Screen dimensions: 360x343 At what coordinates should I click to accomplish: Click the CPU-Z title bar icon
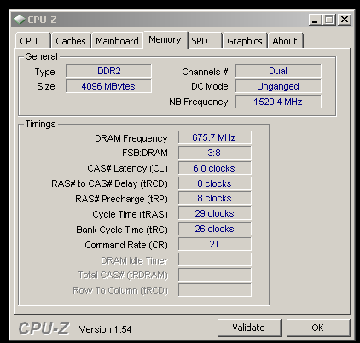[20, 20]
